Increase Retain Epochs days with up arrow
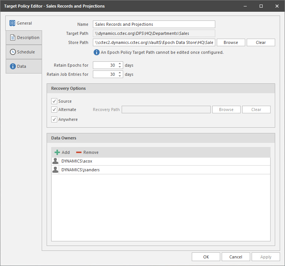285x266 pixels. 120,64
